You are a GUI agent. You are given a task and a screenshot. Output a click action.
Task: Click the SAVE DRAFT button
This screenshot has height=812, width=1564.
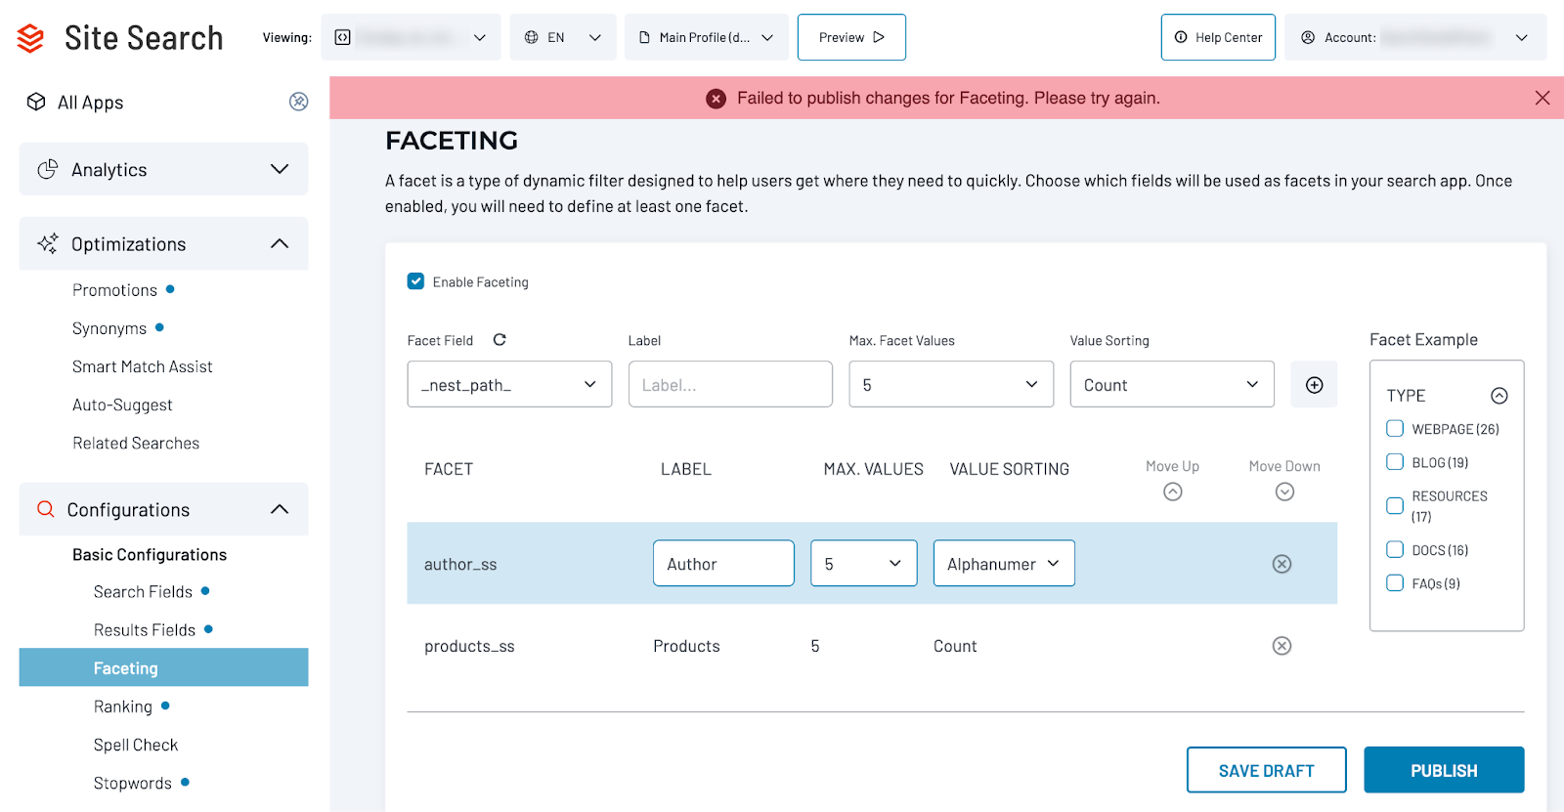[x=1266, y=770]
